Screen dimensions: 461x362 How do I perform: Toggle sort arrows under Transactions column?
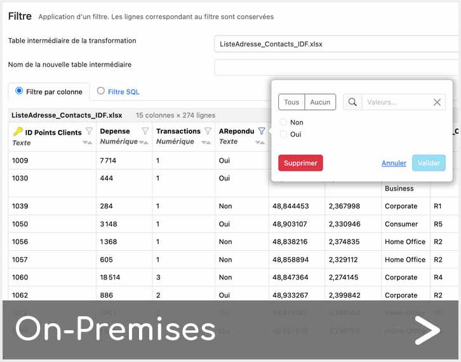[x=205, y=142]
